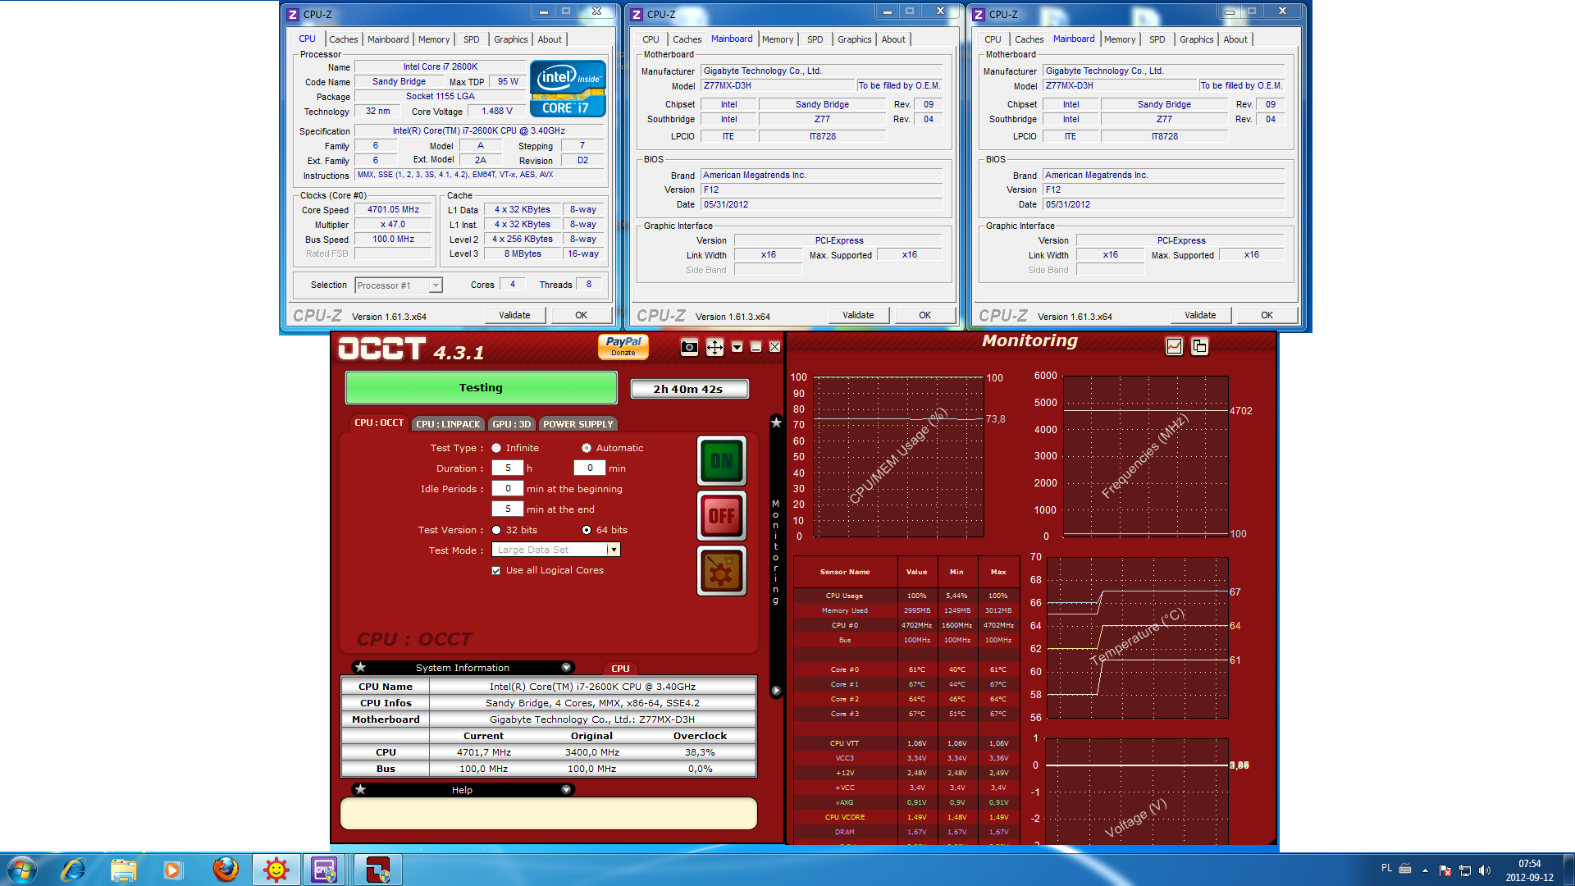
Task: Click the PL language indicator
Action: tap(1386, 868)
